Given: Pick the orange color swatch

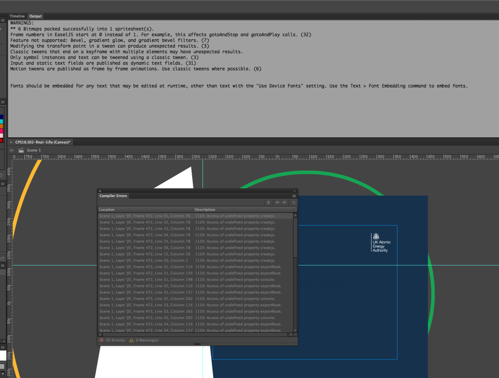Looking at the screenshot, I should pos(1,126).
